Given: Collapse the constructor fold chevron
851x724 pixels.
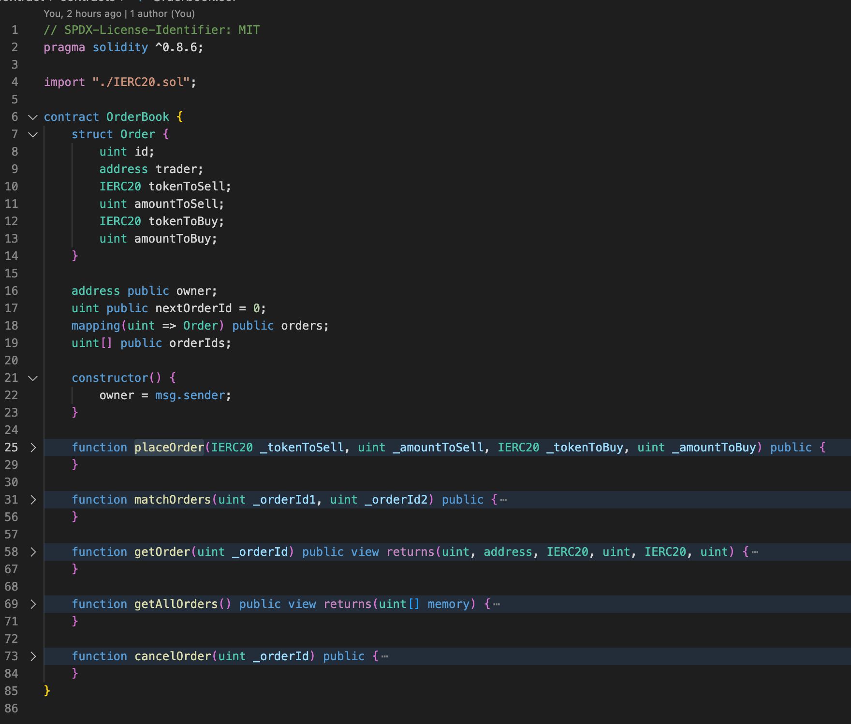Looking at the screenshot, I should click(x=33, y=378).
